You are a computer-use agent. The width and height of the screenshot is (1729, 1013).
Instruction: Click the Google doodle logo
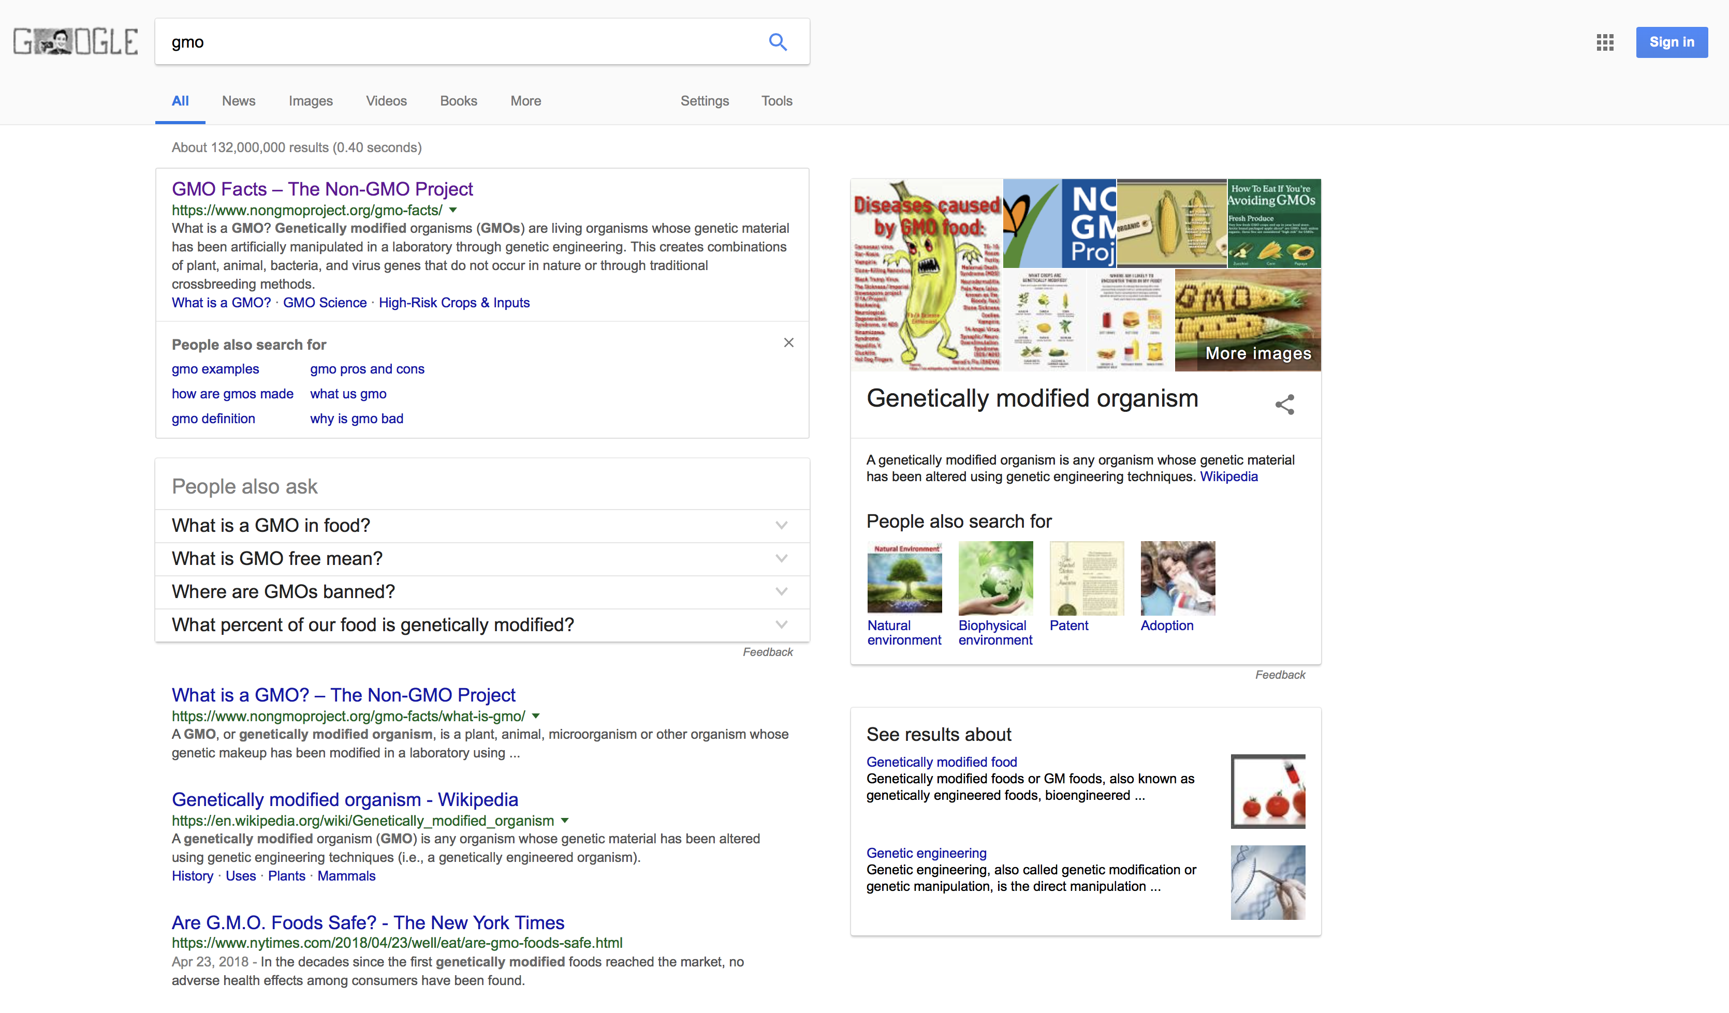click(76, 42)
